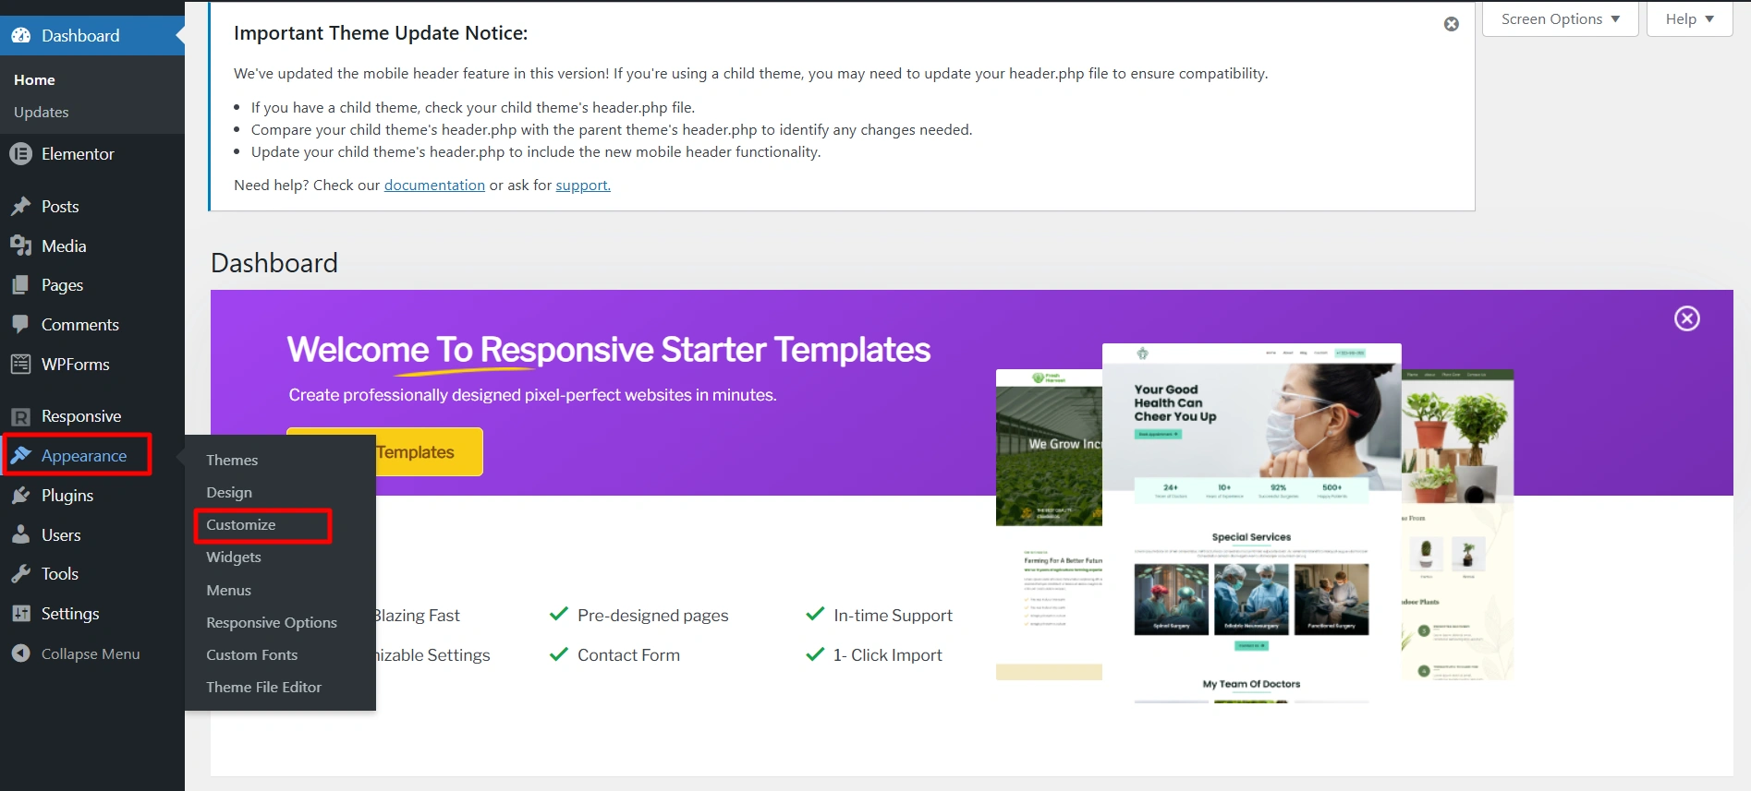This screenshot has height=791, width=1751.
Task: Open the Comments menu
Action: pyautogui.click(x=80, y=325)
